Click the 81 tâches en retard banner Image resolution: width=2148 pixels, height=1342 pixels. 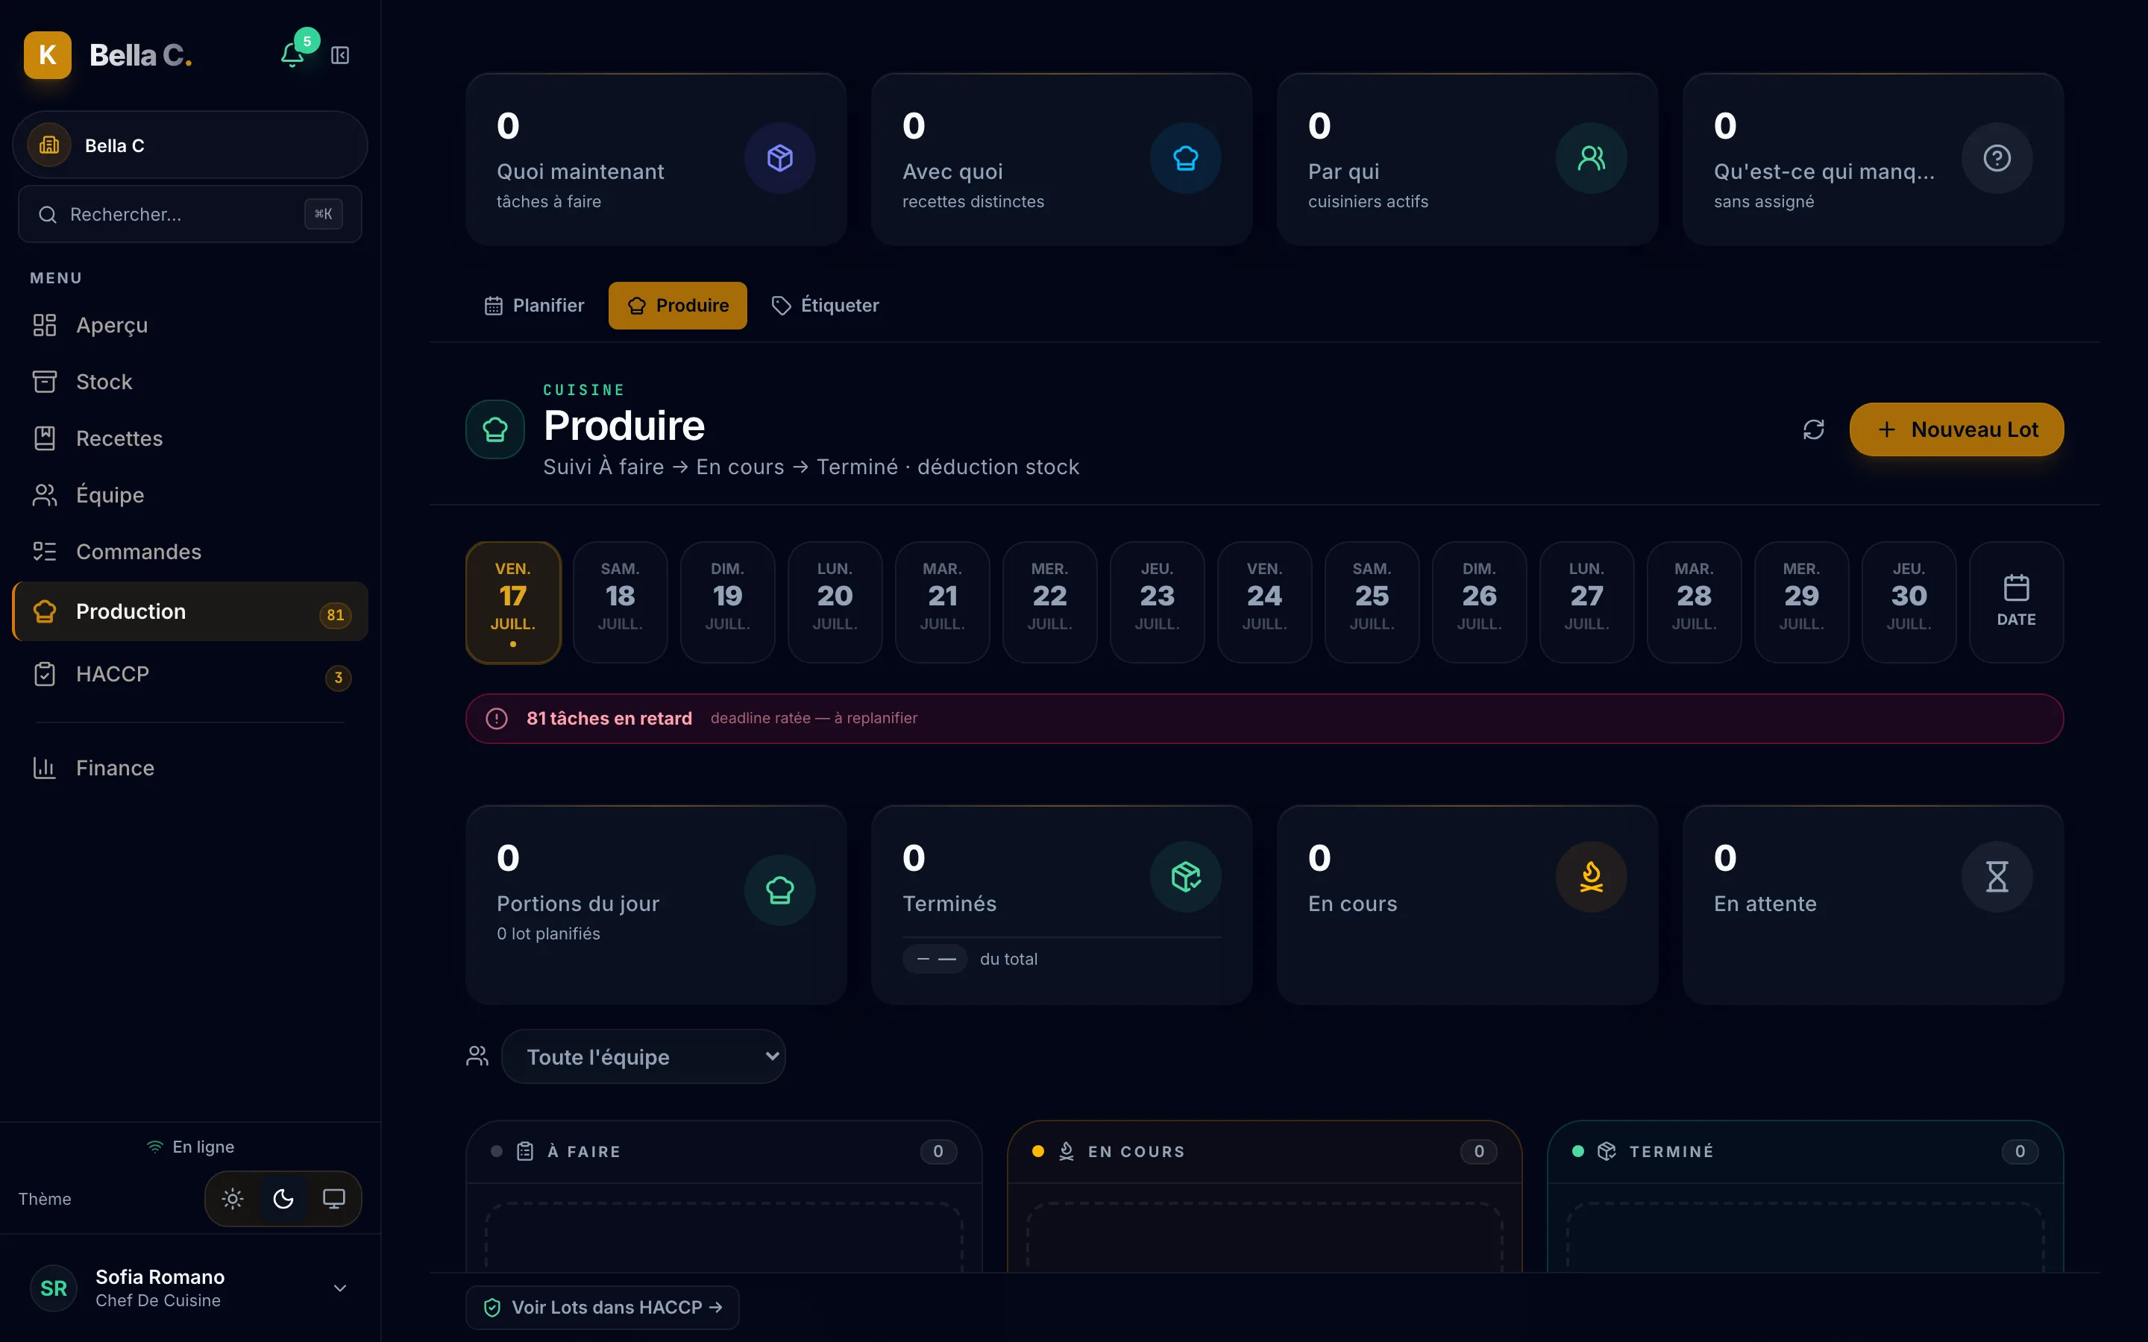coord(1265,718)
